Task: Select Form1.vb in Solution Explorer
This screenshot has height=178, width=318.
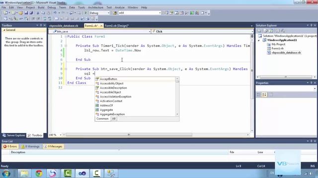Action: pyautogui.click(x=277, y=48)
